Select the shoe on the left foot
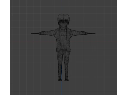Image resolution: width=127 pixels, height=95 pixels. (60, 79)
